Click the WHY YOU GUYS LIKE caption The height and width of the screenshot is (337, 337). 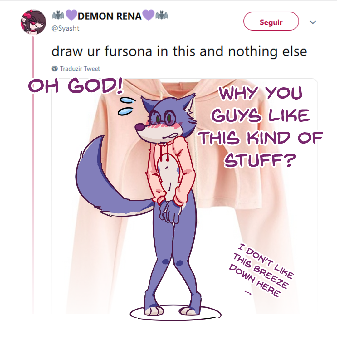pos(260,127)
